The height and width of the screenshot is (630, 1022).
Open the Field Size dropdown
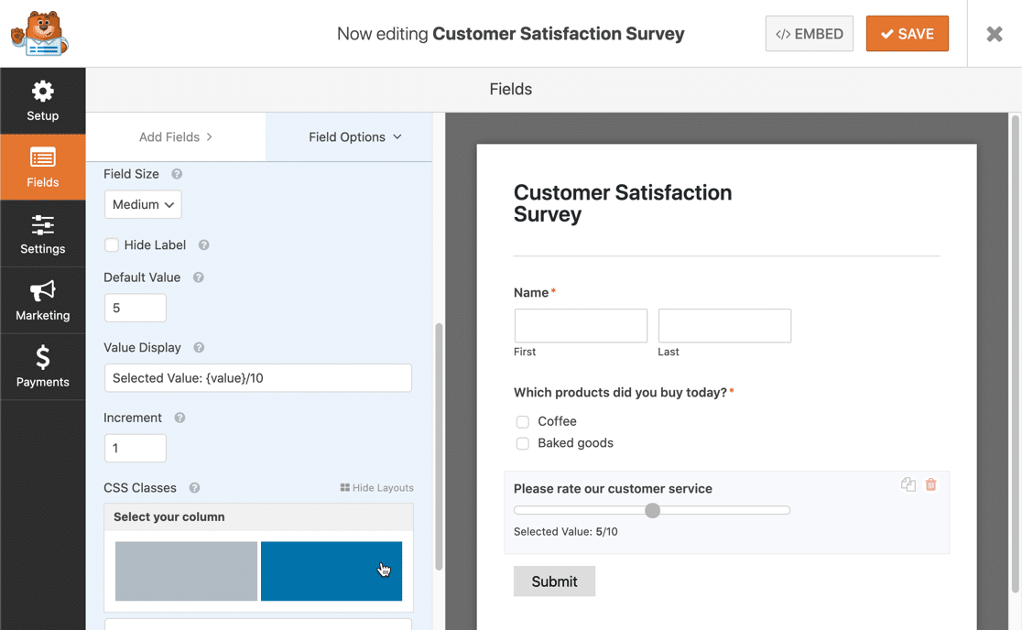[143, 205]
